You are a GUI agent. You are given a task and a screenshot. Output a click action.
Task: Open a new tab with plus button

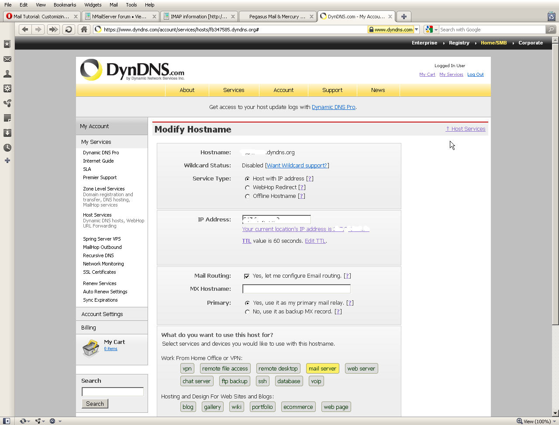tap(404, 17)
